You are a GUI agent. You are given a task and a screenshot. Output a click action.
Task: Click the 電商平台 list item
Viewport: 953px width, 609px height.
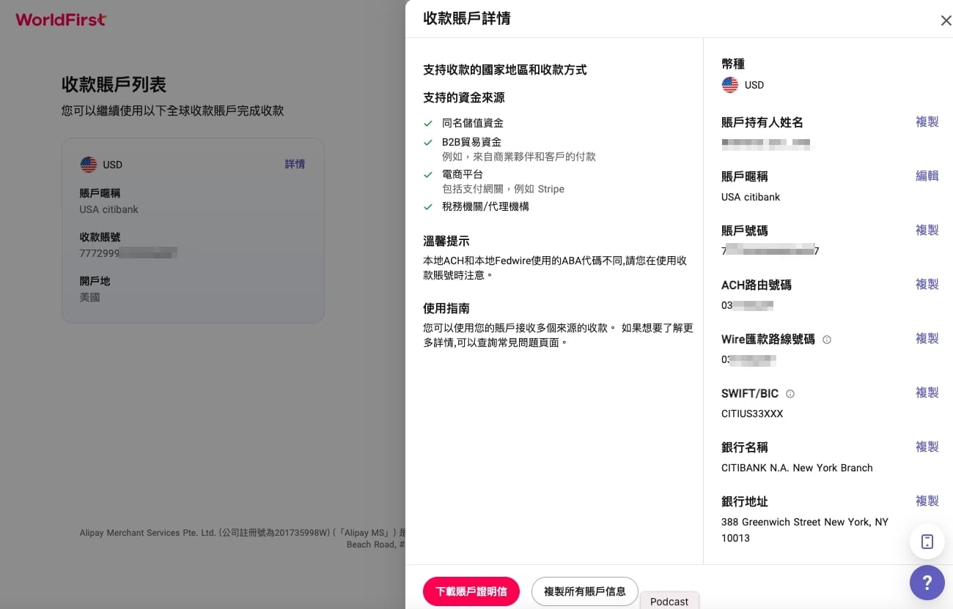click(x=463, y=174)
